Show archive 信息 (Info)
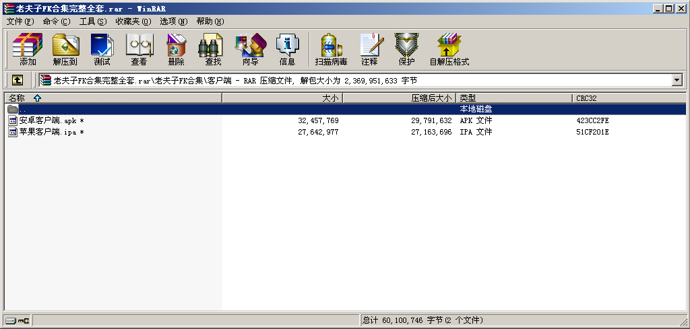The height and width of the screenshot is (329, 690). point(287,49)
